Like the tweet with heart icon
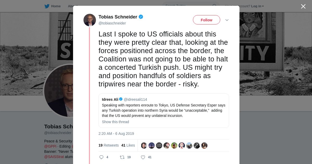 click(x=143, y=157)
